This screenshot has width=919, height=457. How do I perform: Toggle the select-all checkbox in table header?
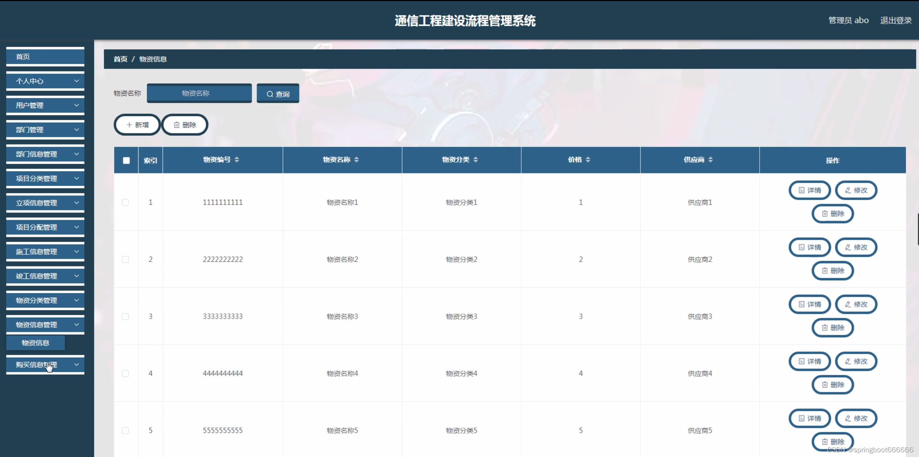pyautogui.click(x=126, y=160)
